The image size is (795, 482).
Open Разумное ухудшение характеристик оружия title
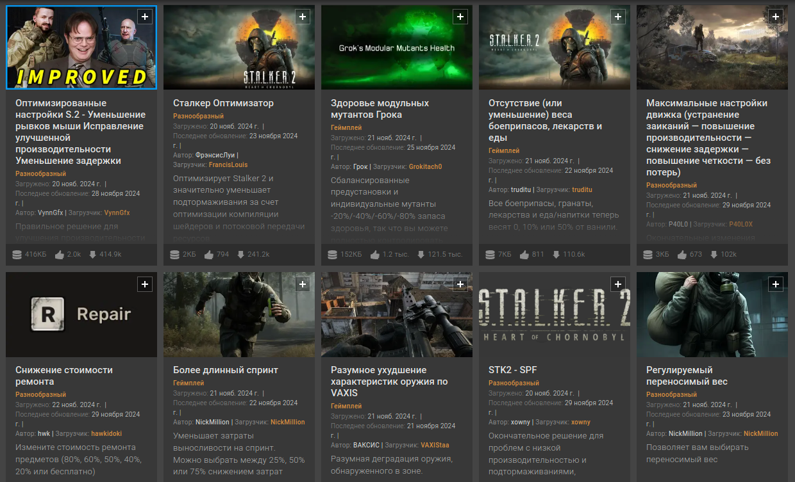pos(389,382)
